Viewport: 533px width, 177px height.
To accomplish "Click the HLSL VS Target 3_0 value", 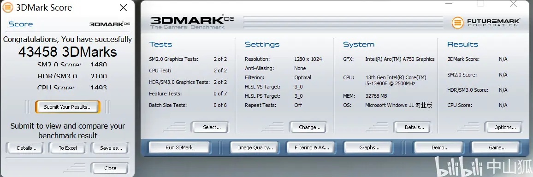I will click(298, 87).
